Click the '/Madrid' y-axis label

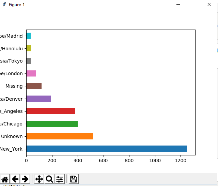coord(14,36)
